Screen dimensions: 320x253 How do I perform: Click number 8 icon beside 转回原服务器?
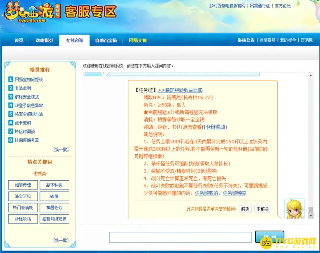(x=11, y=140)
